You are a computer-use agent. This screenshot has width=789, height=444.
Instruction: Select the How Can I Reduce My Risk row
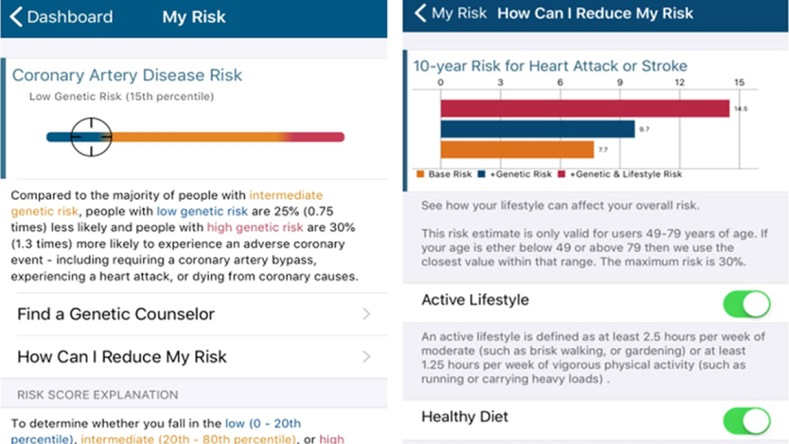click(x=122, y=357)
